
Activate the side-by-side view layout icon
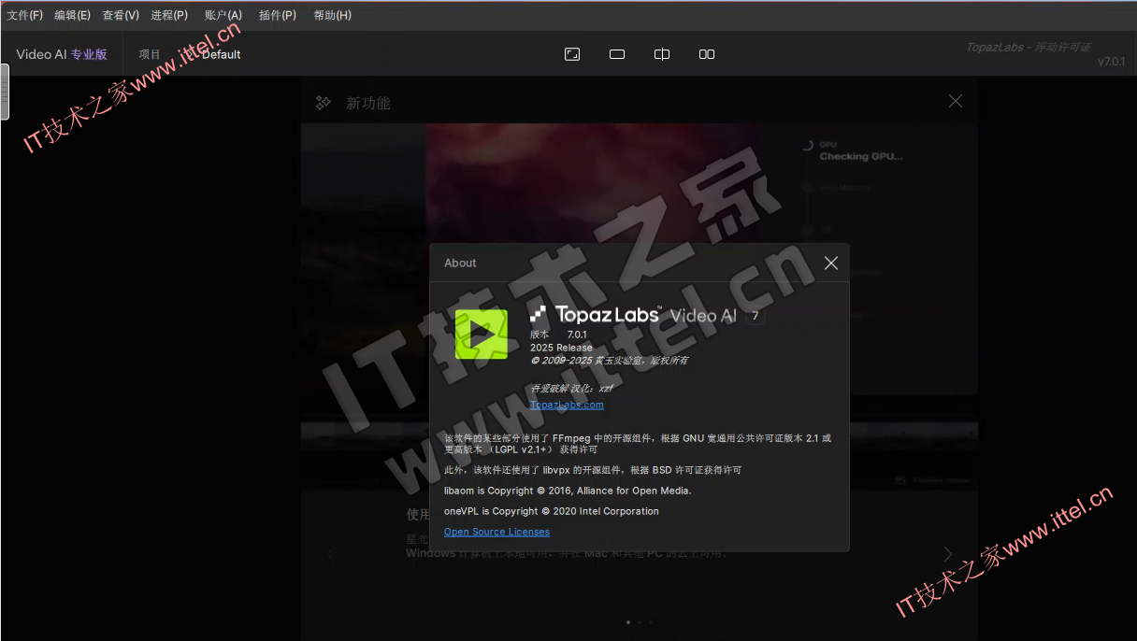pos(707,54)
